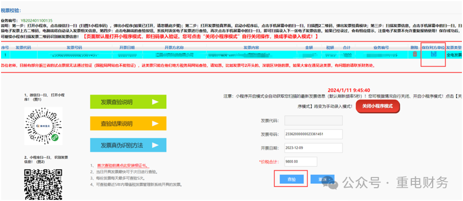
Task: Click the red 关闭小程序模式 button
Action: point(377,106)
